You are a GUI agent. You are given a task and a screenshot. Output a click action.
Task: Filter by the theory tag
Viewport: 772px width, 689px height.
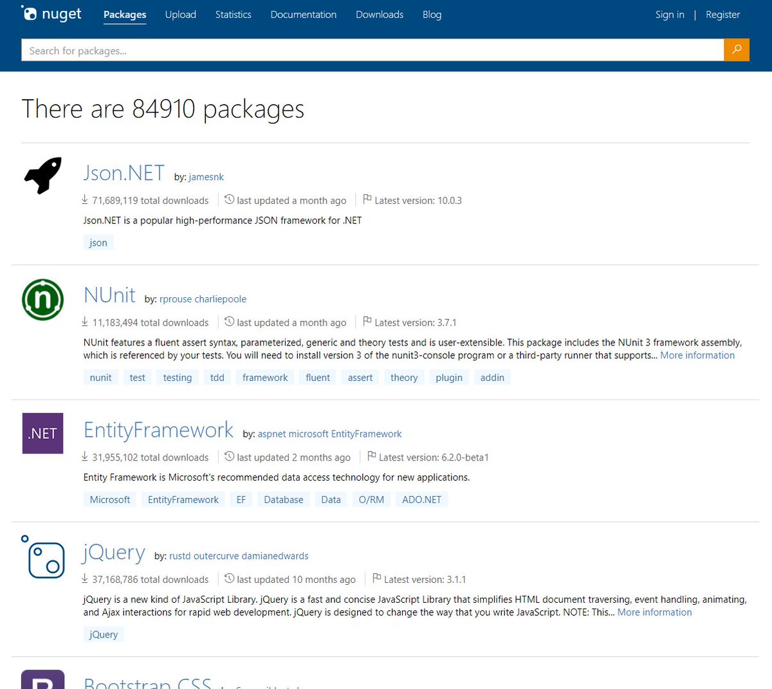coord(404,378)
